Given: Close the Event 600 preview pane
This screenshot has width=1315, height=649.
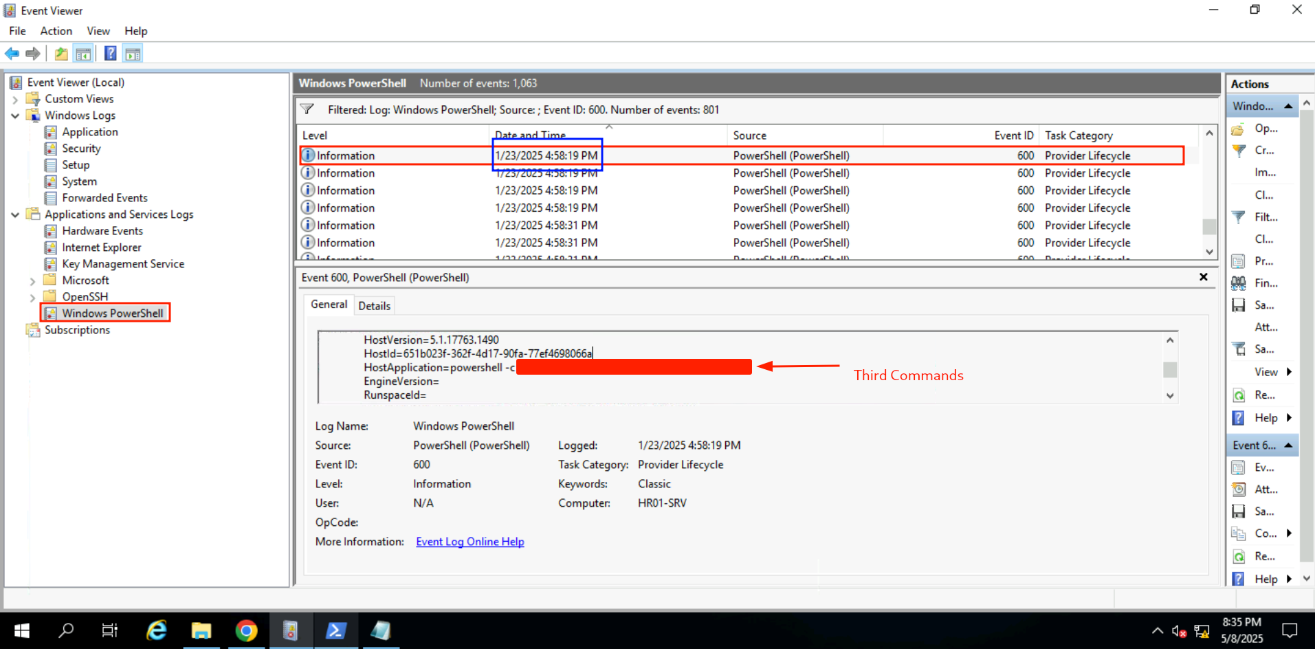Looking at the screenshot, I should coord(1204,277).
